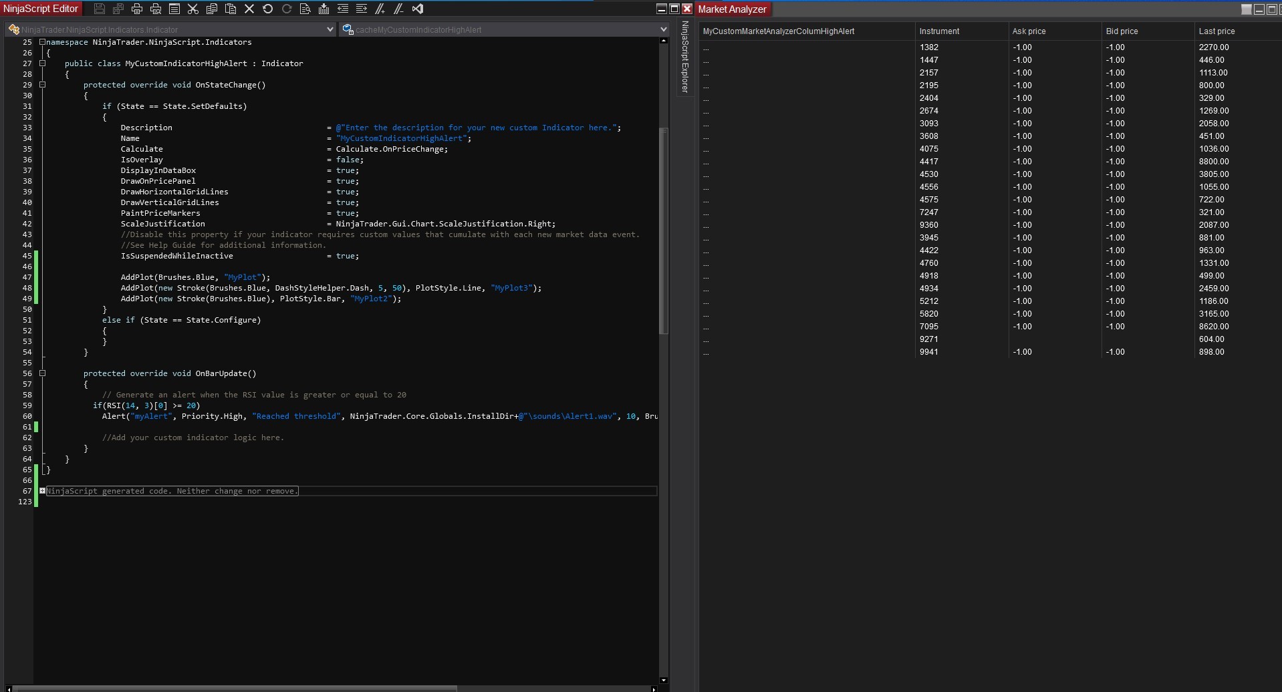This screenshot has height=692, width=1282.
Task: Click the Find document search icon
Action: point(305,9)
